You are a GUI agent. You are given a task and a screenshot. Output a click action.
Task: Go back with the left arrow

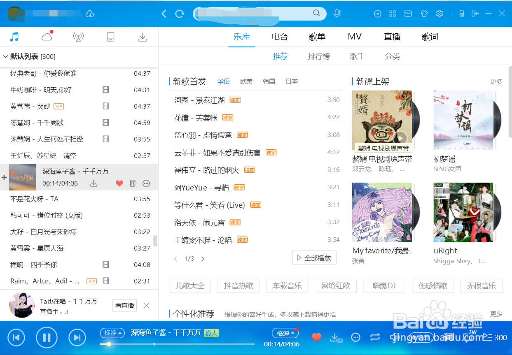pos(164,14)
